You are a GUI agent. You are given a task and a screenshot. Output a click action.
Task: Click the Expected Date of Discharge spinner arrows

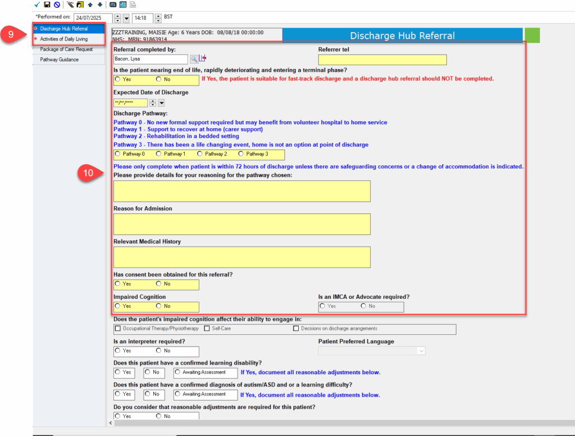click(153, 103)
